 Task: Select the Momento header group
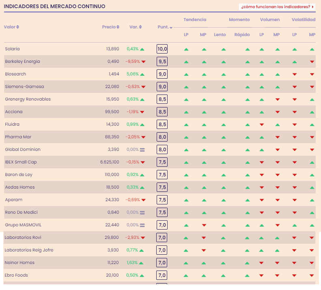[x=239, y=19]
